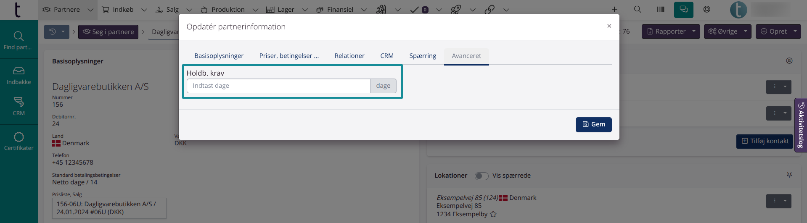Switch to CRM tab in dialog
Image resolution: width=807 pixels, height=223 pixels.
[x=387, y=56]
